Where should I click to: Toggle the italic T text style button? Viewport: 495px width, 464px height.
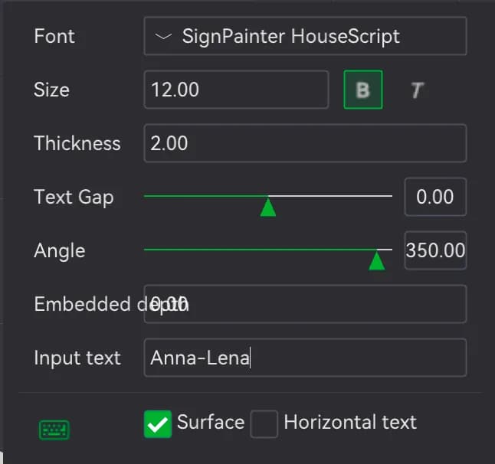(x=417, y=90)
